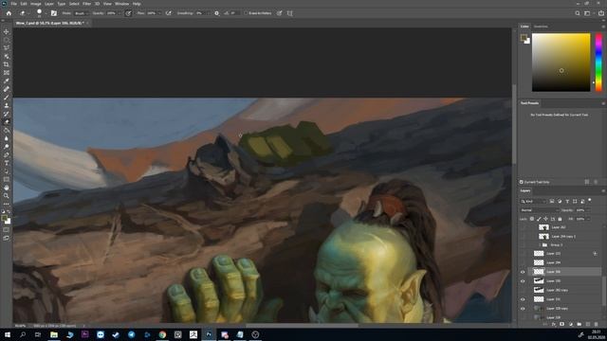Select the Zoom tool
This screenshot has height=341, width=607.
click(x=7, y=196)
